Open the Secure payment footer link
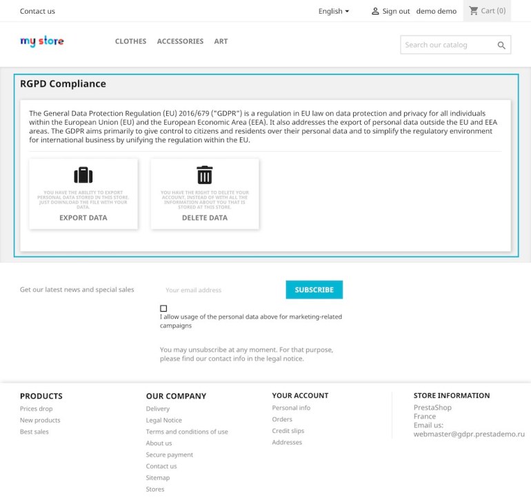Screen dimensions: 531x502 pyautogui.click(x=170, y=455)
